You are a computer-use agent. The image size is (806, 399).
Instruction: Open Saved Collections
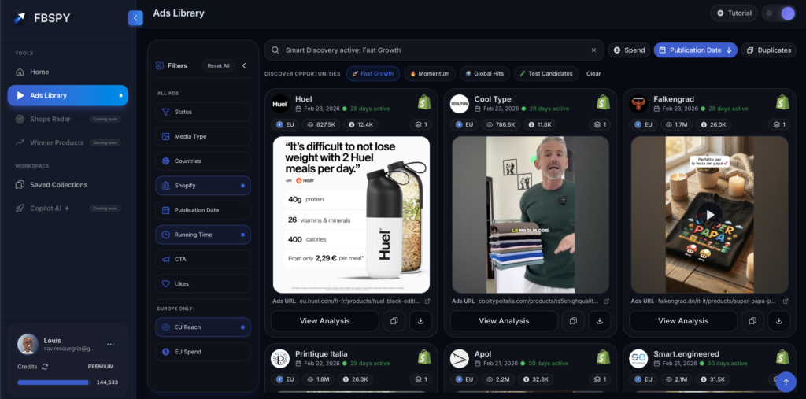(68, 185)
